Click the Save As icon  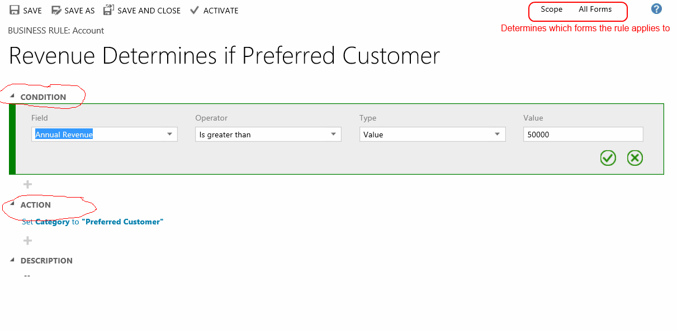[x=56, y=9]
